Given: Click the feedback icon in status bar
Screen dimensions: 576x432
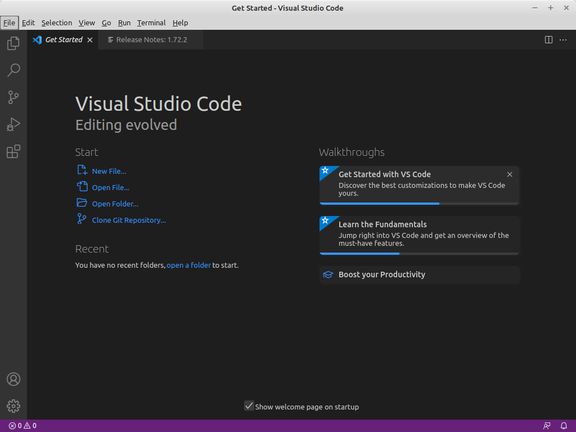Looking at the screenshot, I should click(x=547, y=426).
